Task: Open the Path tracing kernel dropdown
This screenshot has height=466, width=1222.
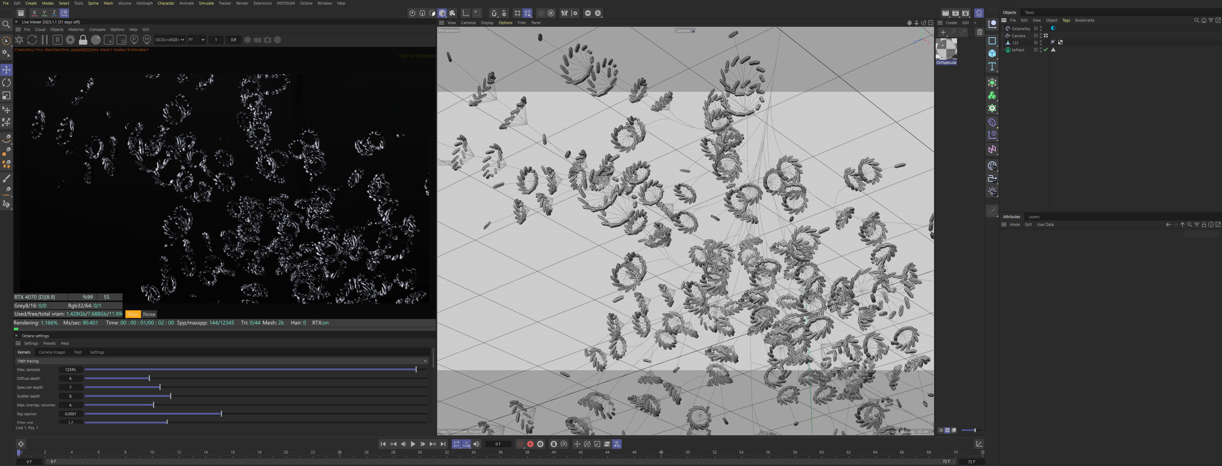Action: click(222, 361)
